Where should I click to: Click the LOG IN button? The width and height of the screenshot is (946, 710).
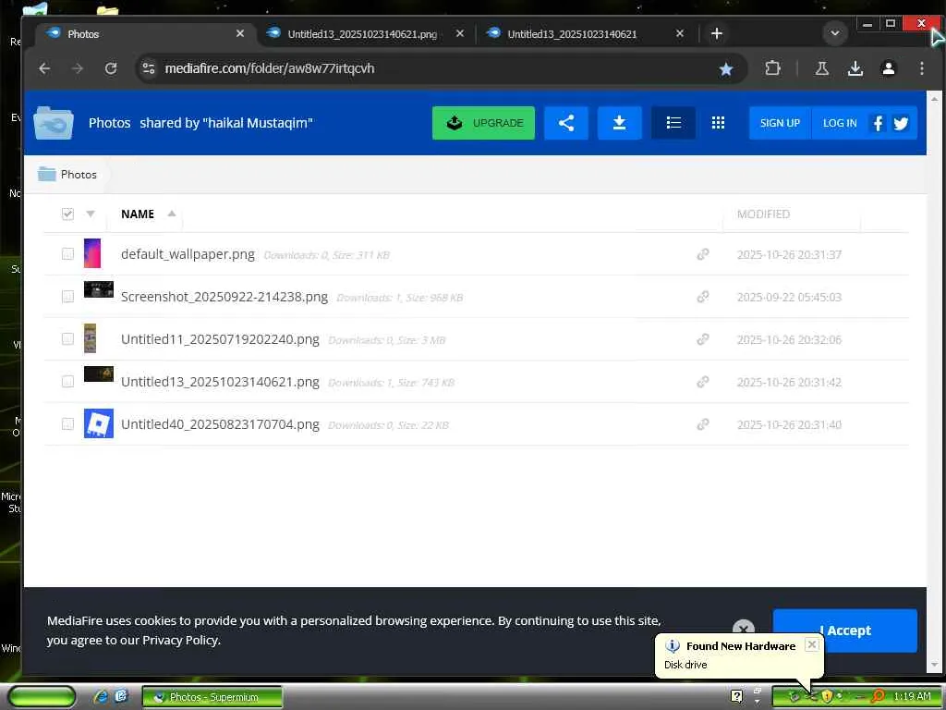(839, 123)
